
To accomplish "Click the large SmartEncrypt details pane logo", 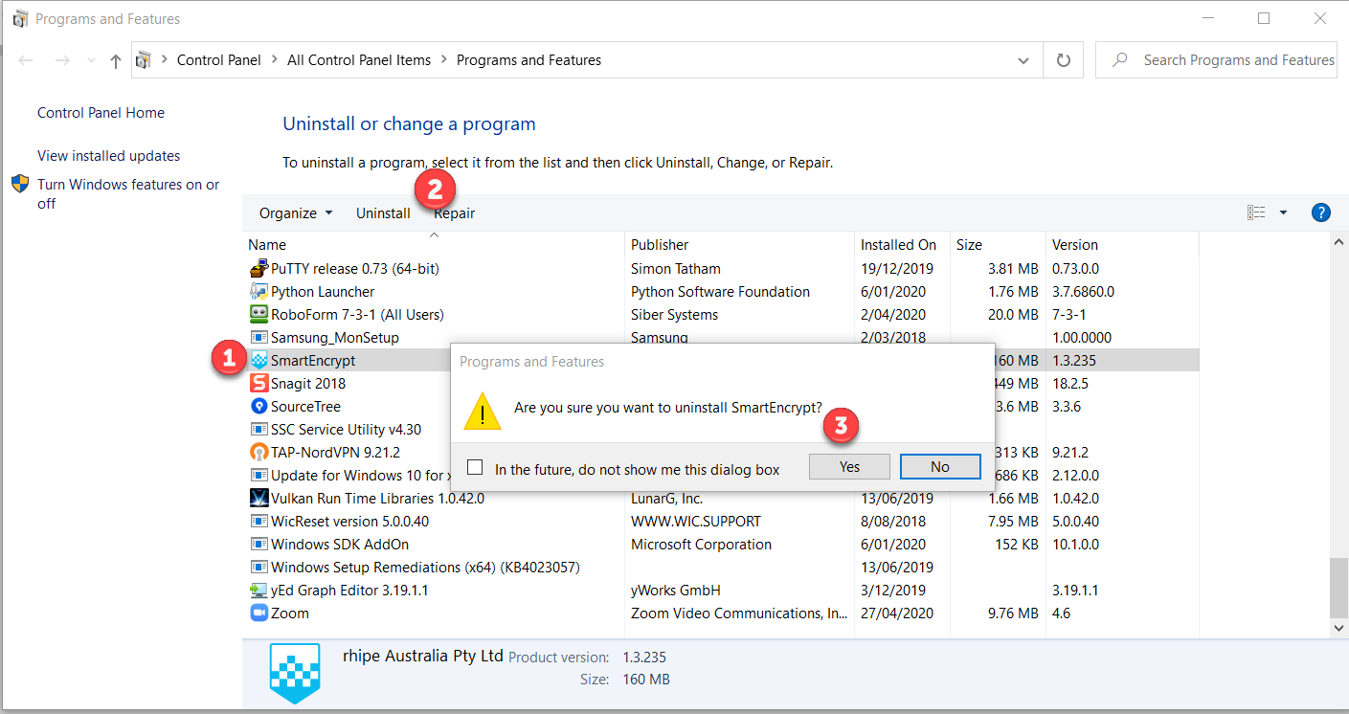I will pos(295,672).
